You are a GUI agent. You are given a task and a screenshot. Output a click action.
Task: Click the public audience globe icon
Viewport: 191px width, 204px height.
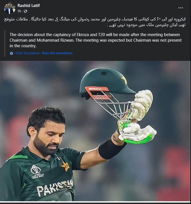tap(25, 11)
